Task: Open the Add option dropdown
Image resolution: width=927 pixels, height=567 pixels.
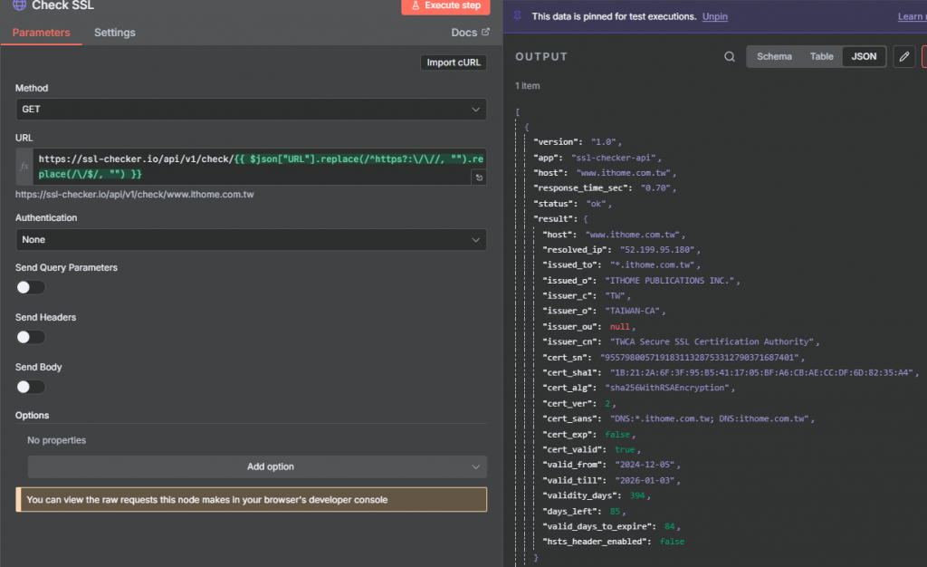Action: click(257, 466)
